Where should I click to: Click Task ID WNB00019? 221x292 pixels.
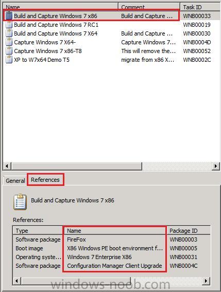point(197,25)
